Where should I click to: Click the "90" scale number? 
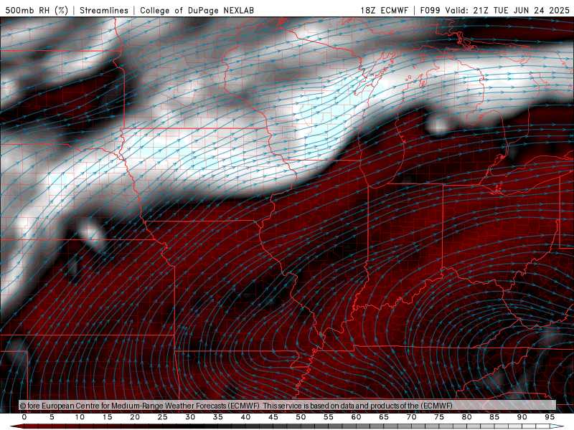[x=522, y=417]
